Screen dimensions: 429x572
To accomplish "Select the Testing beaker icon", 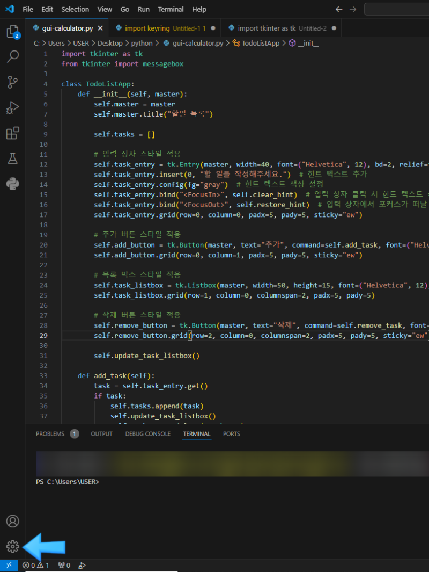I will pyautogui.click(x=13, y=158).
